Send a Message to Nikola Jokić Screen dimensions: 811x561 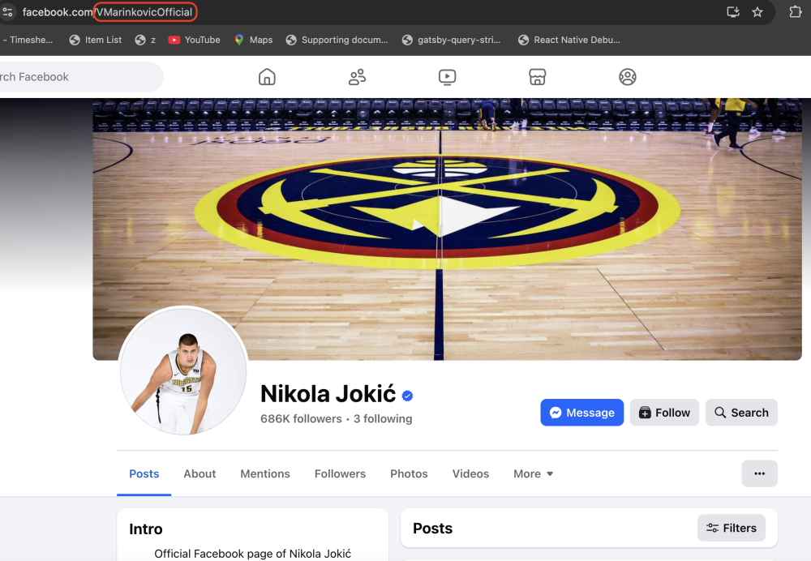[581, 413]
